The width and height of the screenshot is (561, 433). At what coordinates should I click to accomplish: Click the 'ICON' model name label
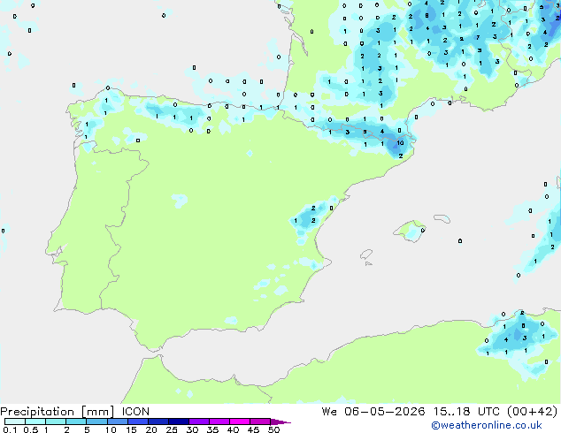coord(135,412)
